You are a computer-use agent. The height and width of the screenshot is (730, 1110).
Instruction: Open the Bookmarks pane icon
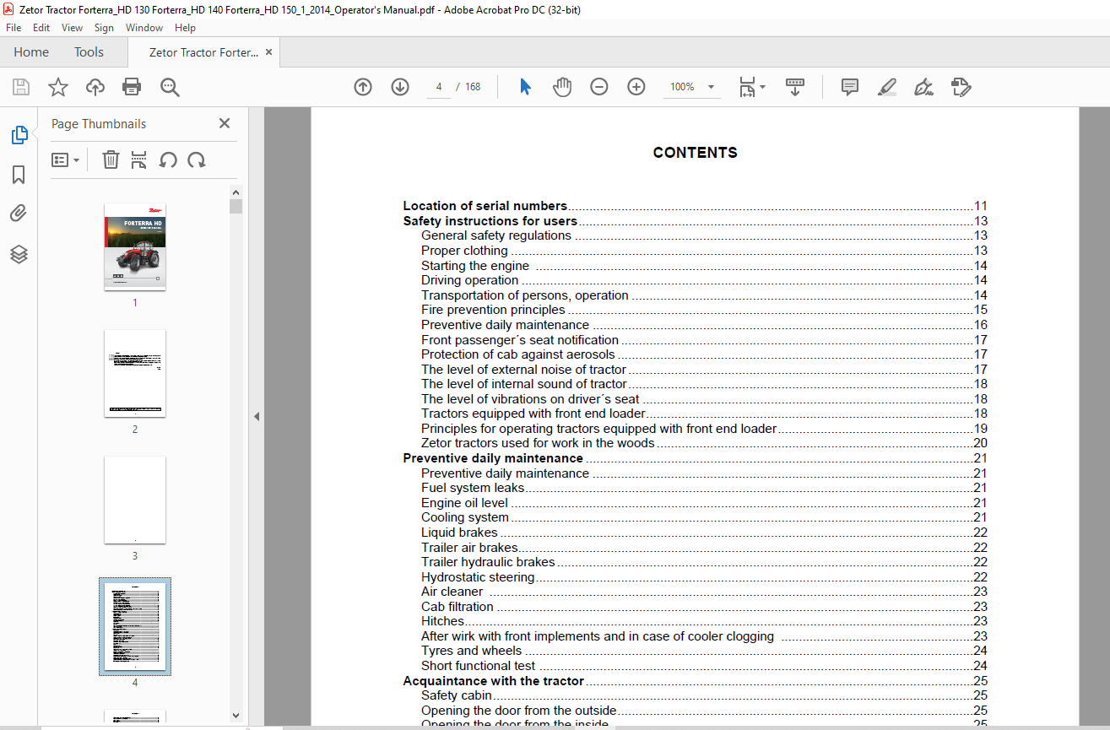click(x=19, y=175)
